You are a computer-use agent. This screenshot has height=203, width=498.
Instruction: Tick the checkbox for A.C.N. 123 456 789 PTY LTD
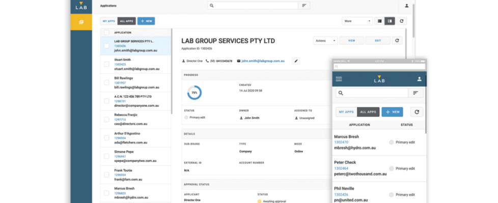tap(107, 101)
